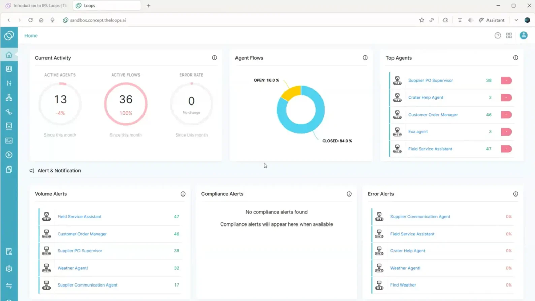Click the user profile avatar in the header
The image size is (535, 301).
pos(524,35)
